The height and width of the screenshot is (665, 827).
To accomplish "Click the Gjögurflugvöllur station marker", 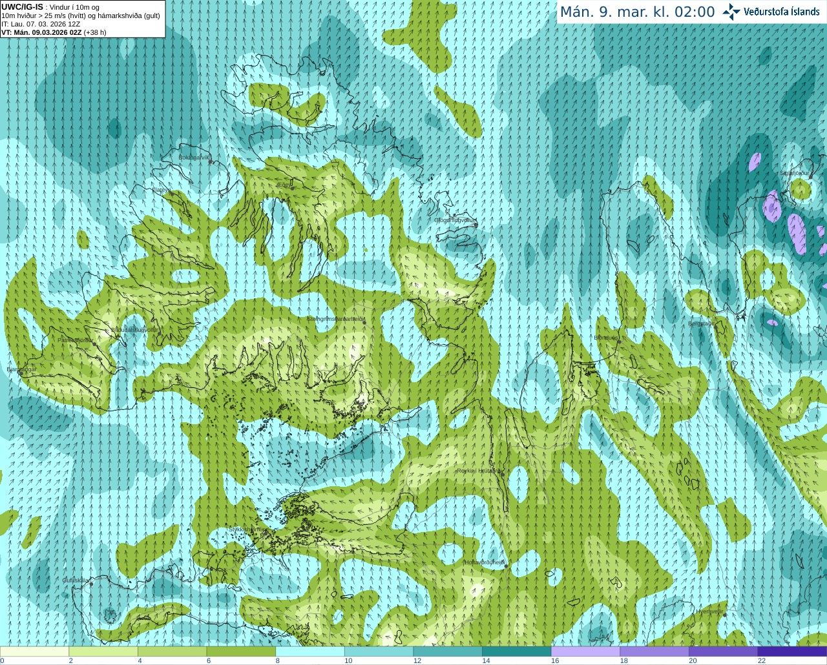I will pos(476,225).
